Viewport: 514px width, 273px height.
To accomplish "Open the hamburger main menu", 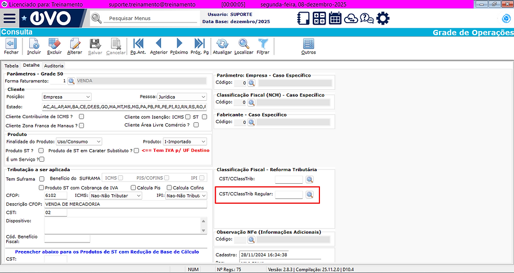I will click(9, 18).
